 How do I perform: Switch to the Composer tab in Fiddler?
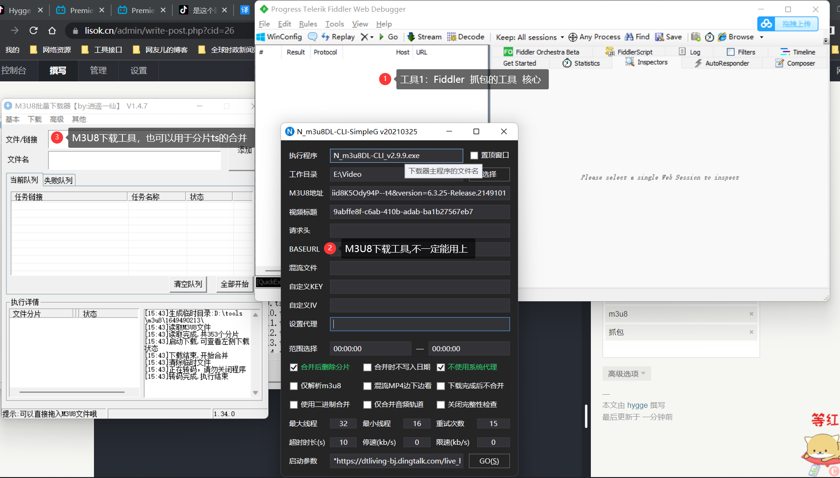pos(795,63)
